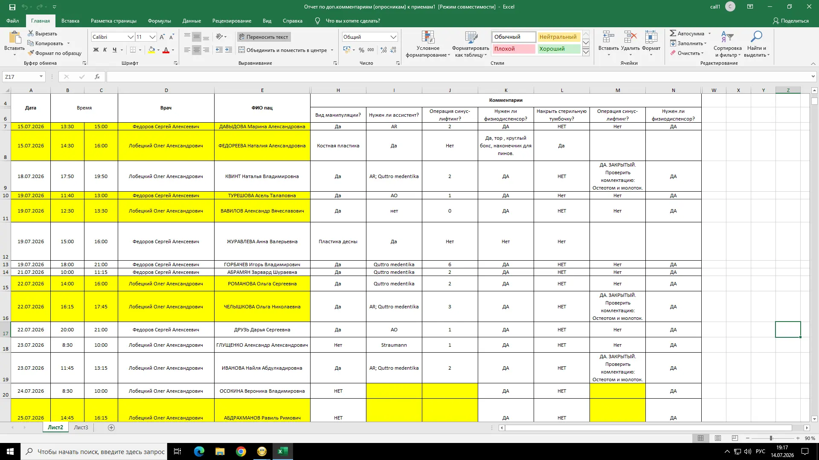
Task: Decrease the indent in the alignment group
Action: click(x=219, y=50)
